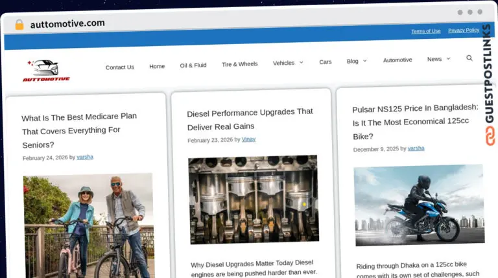Viewport: 498px width, 278px height.
Task: Click the padlock icon in address bar
Action: [19, 25]
